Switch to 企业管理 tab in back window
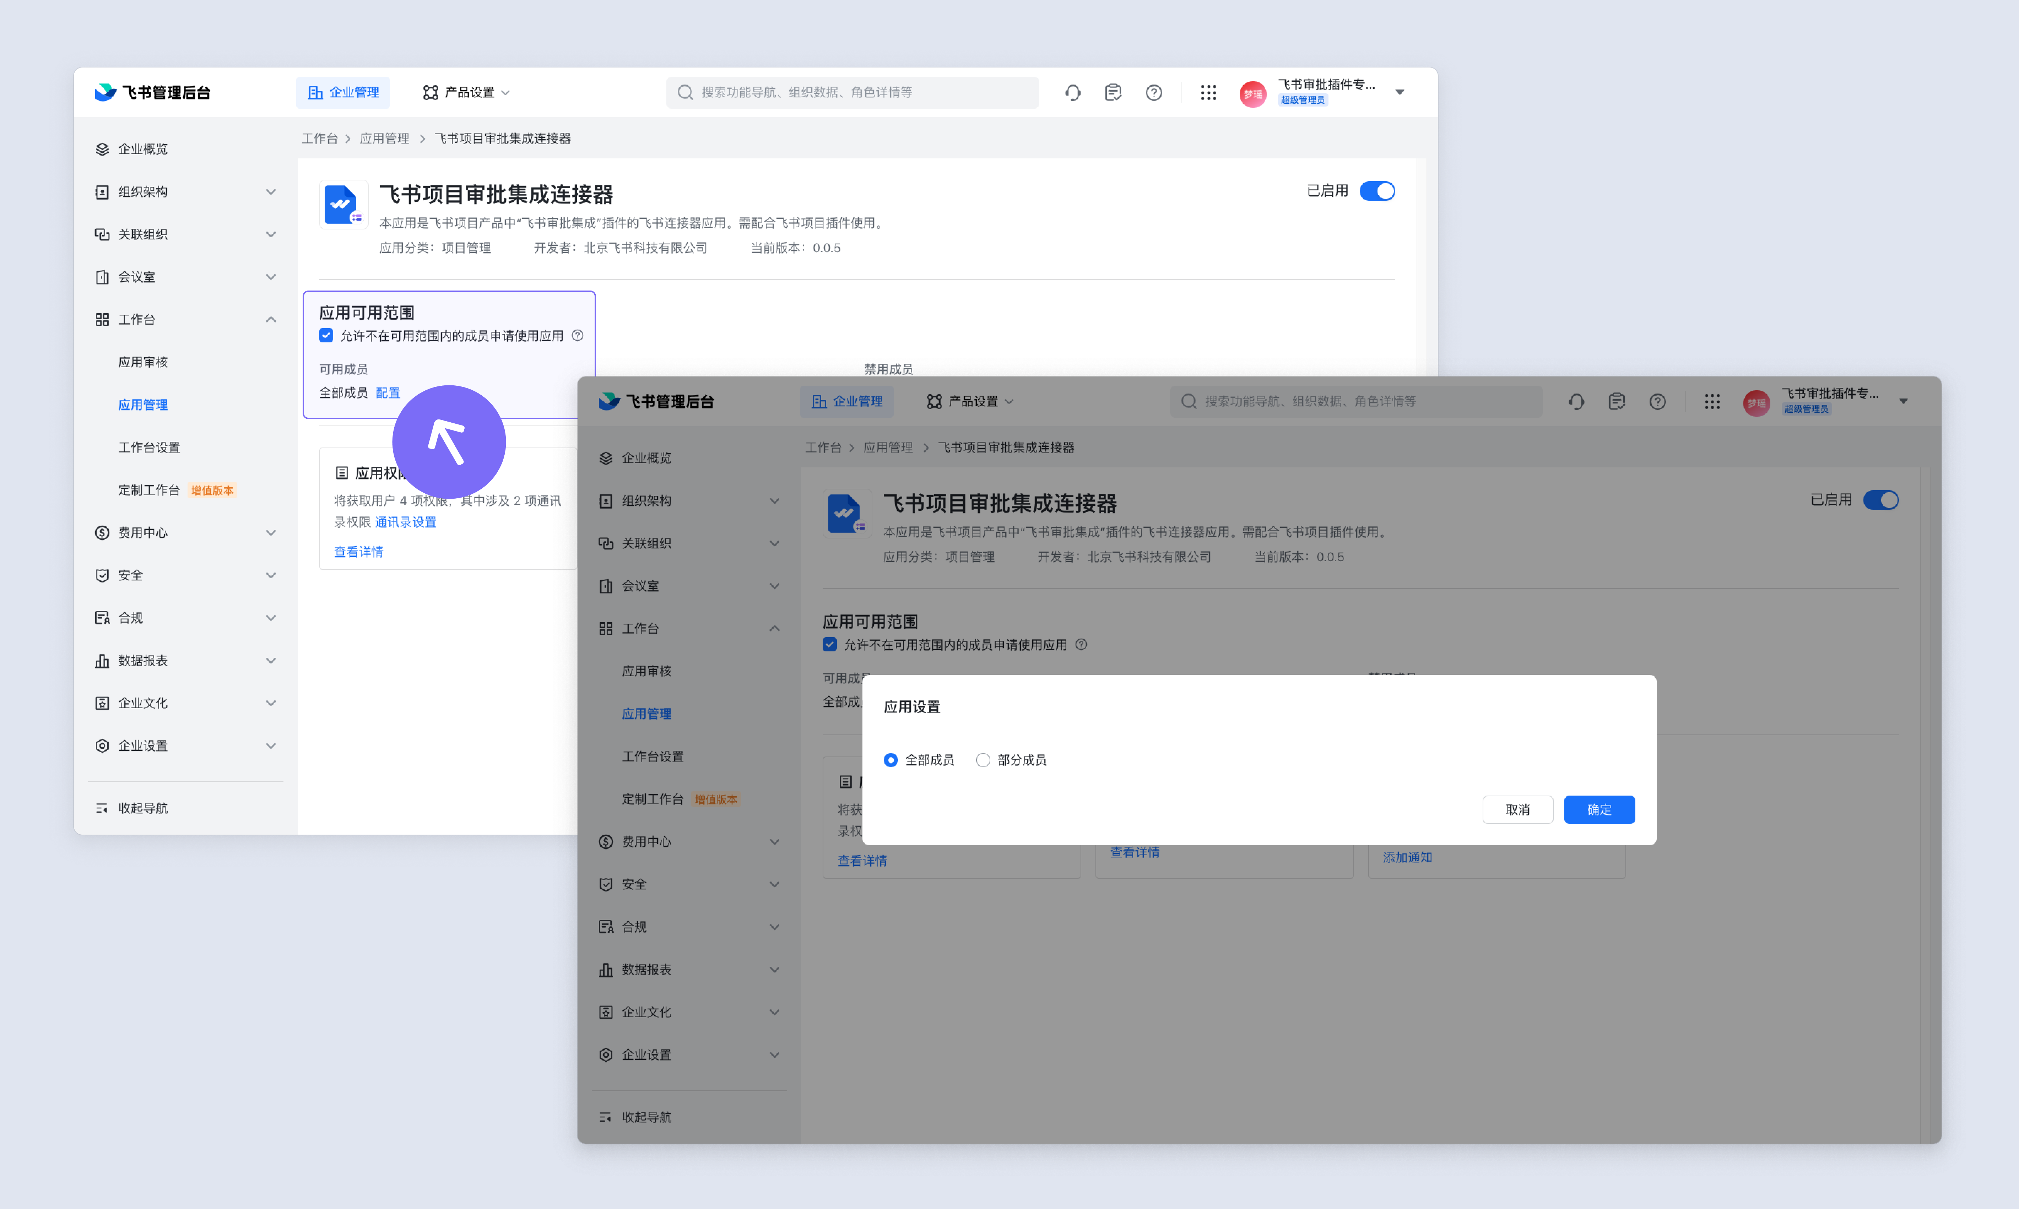The height and width of the screenshot is (1209, 2019). click(343, 93)
